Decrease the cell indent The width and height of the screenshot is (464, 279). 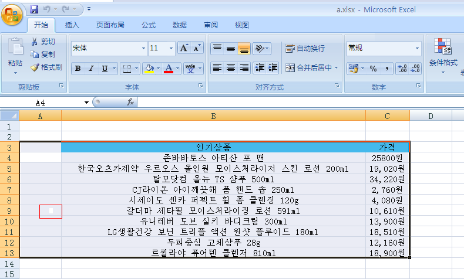[260, 67]
